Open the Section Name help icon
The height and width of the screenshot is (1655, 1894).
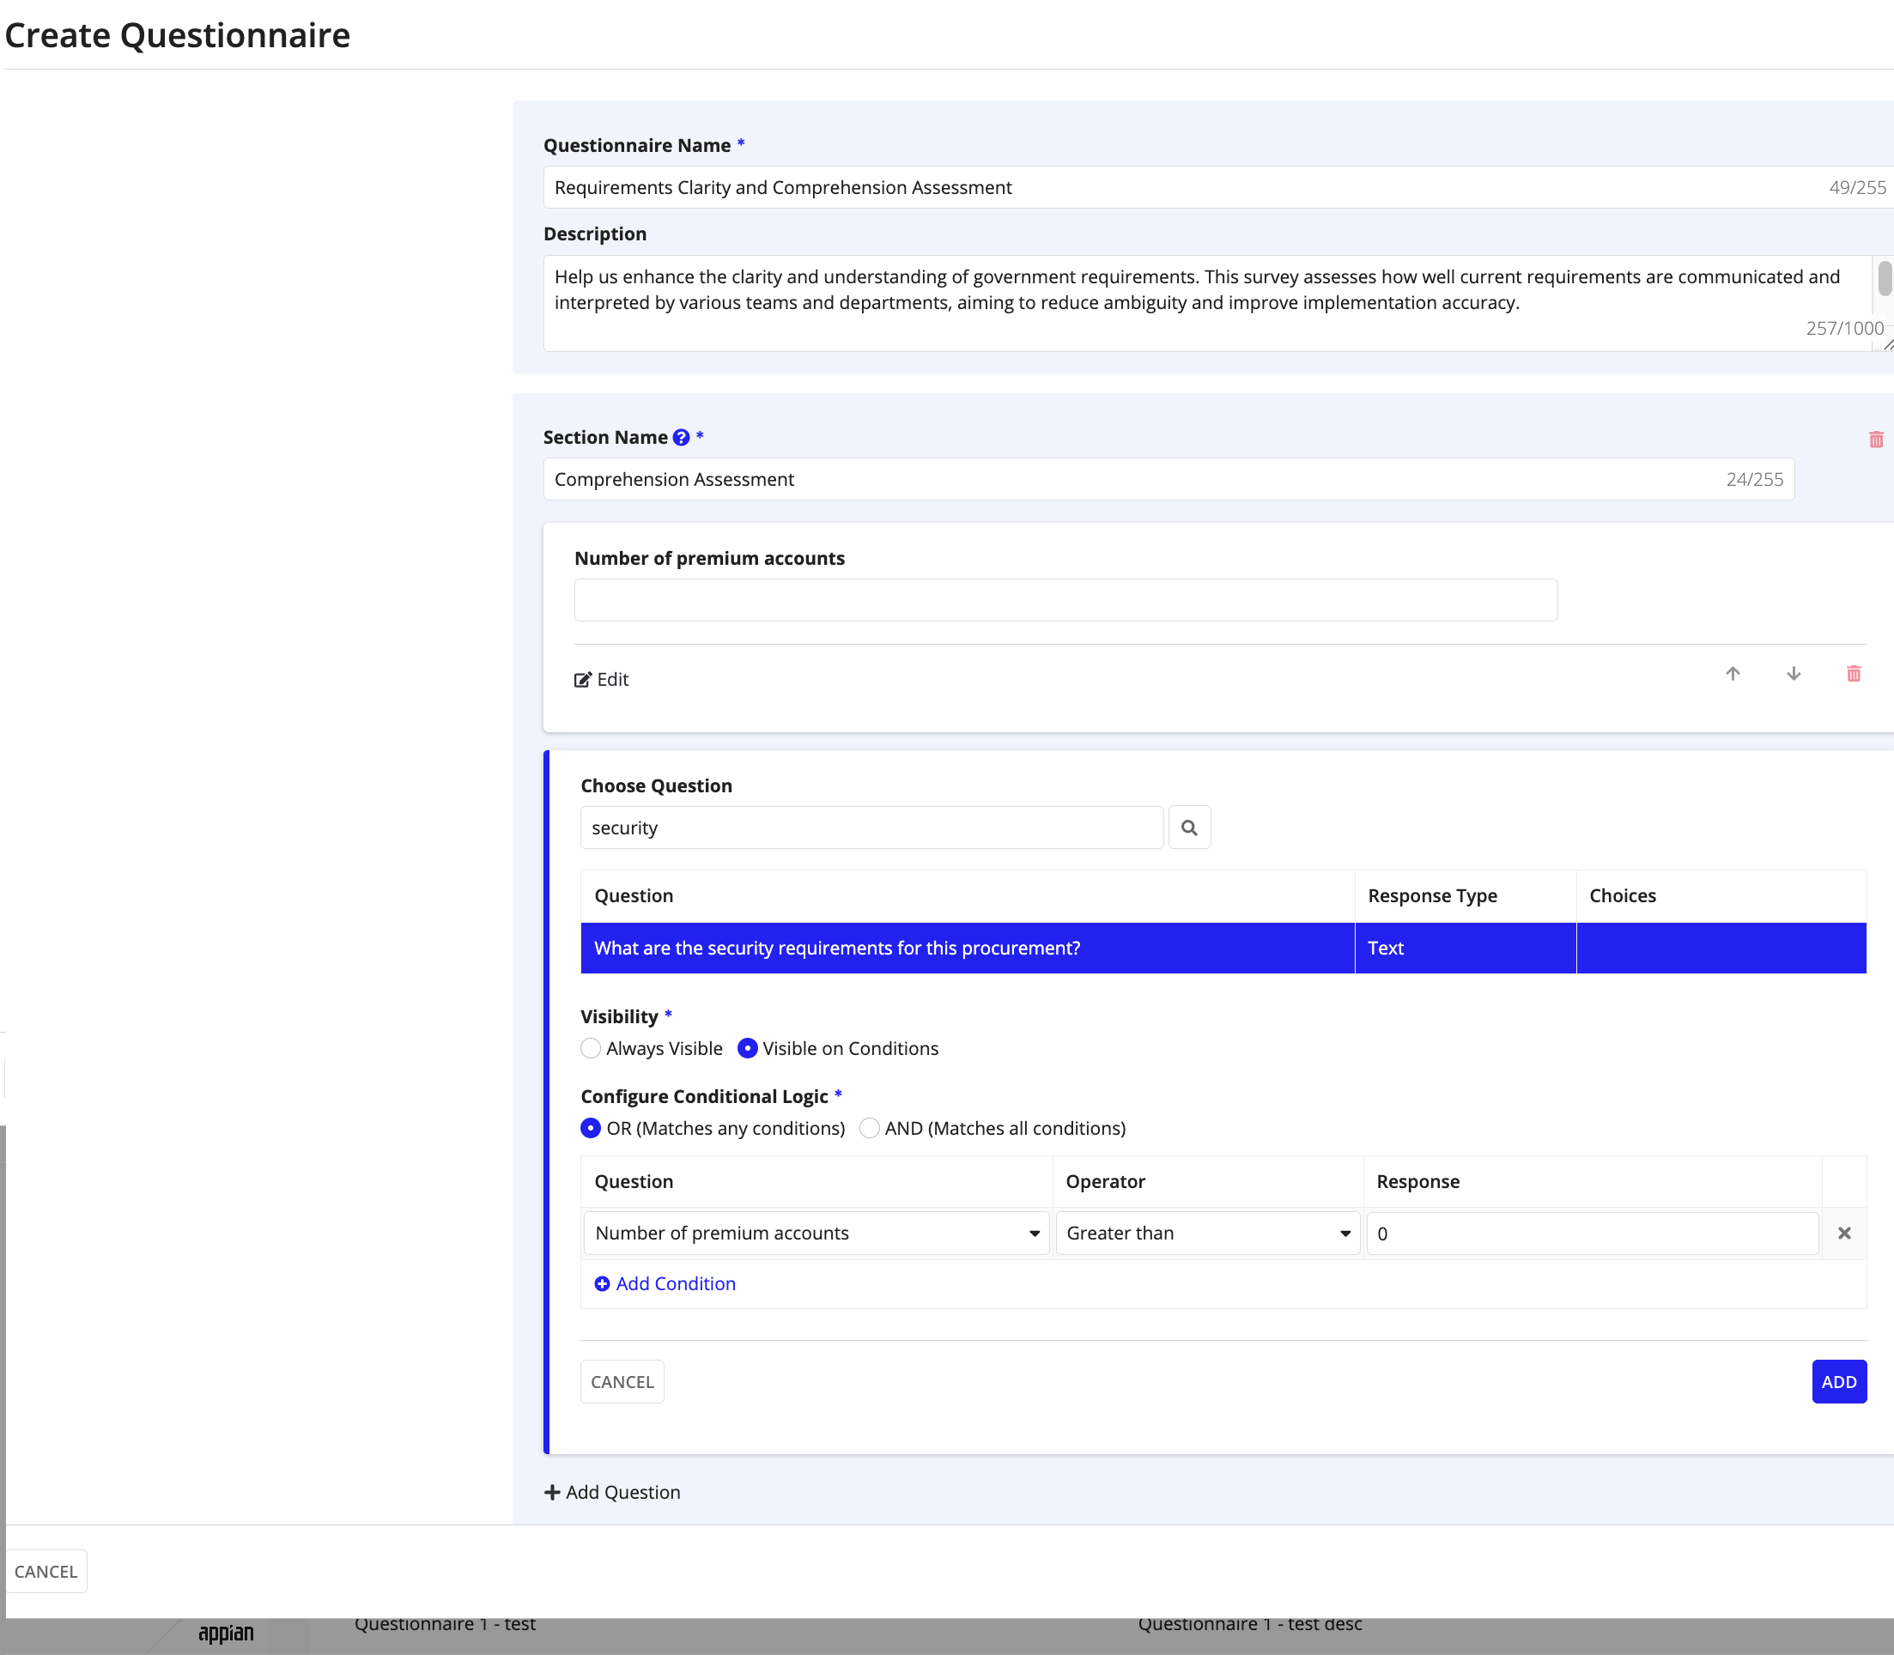coord(681,438)
